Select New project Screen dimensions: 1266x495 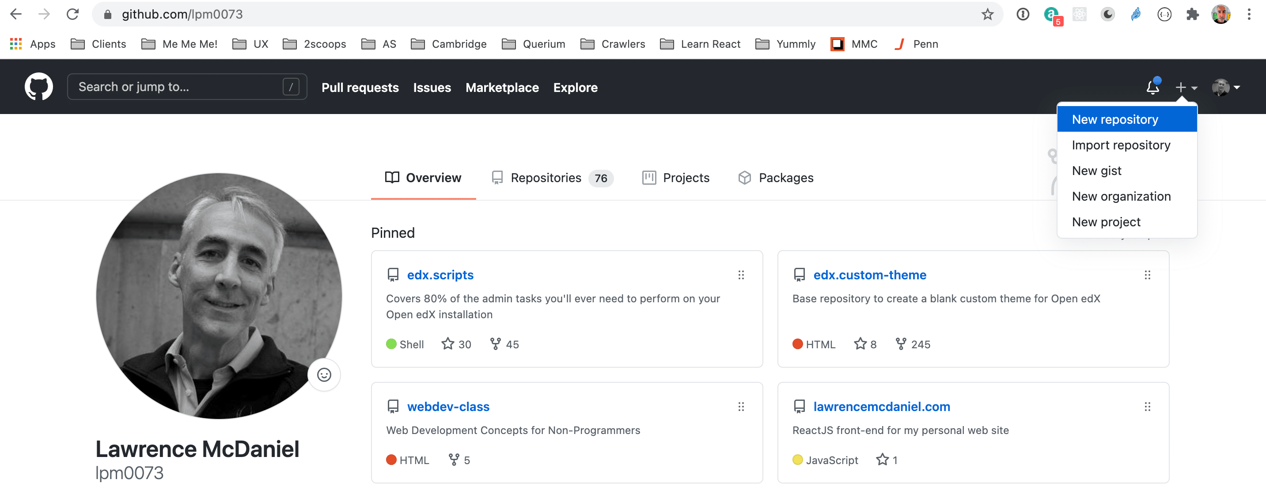[x=1126, y=222]
